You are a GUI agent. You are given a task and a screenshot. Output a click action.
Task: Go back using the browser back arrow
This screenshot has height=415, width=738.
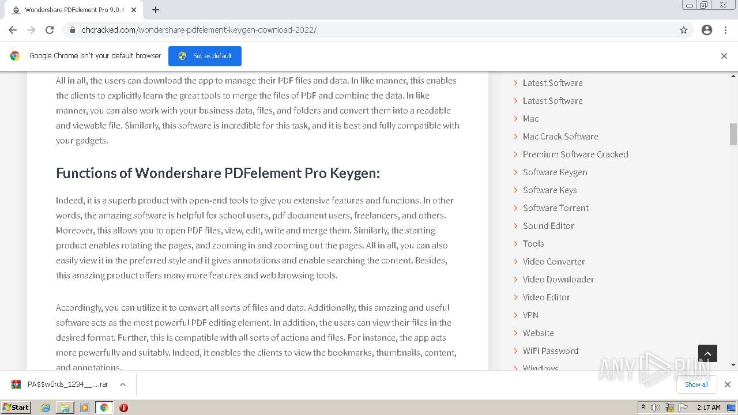click(13, 30)
